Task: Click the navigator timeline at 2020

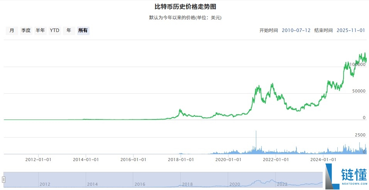Action: [235, 184]
